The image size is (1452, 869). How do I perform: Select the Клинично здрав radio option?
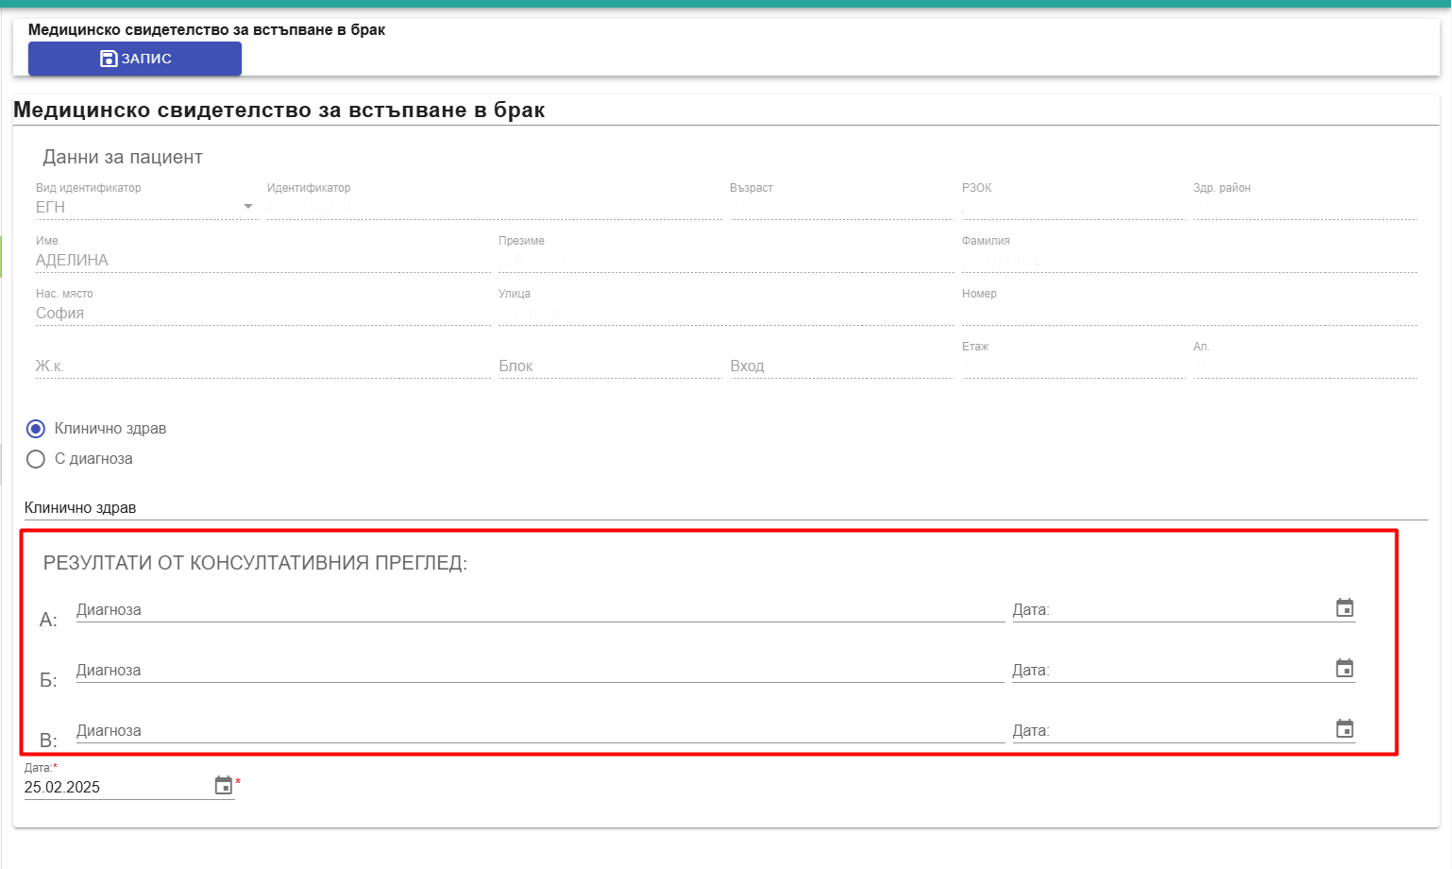[36, 429]
